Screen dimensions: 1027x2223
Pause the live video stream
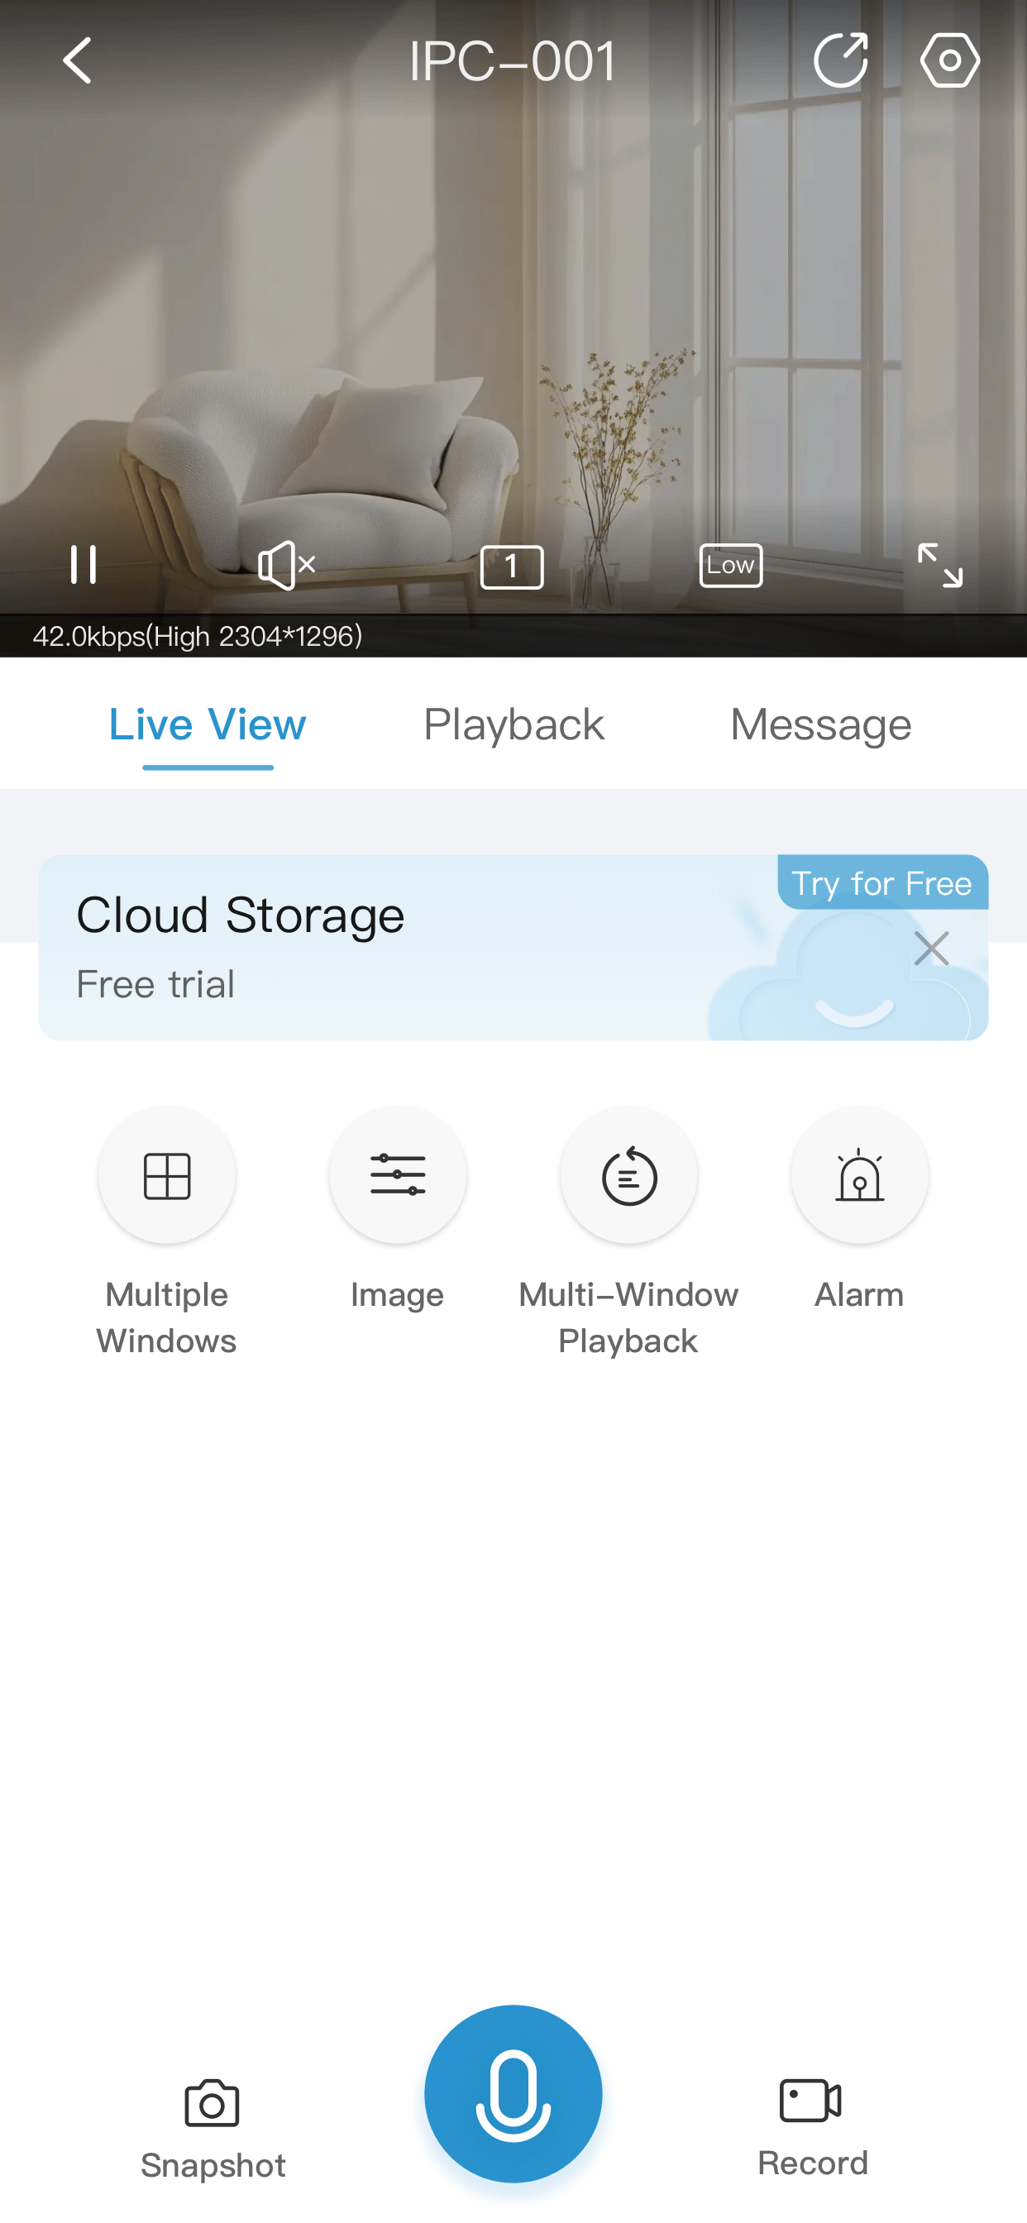click(x=83, y=565)
